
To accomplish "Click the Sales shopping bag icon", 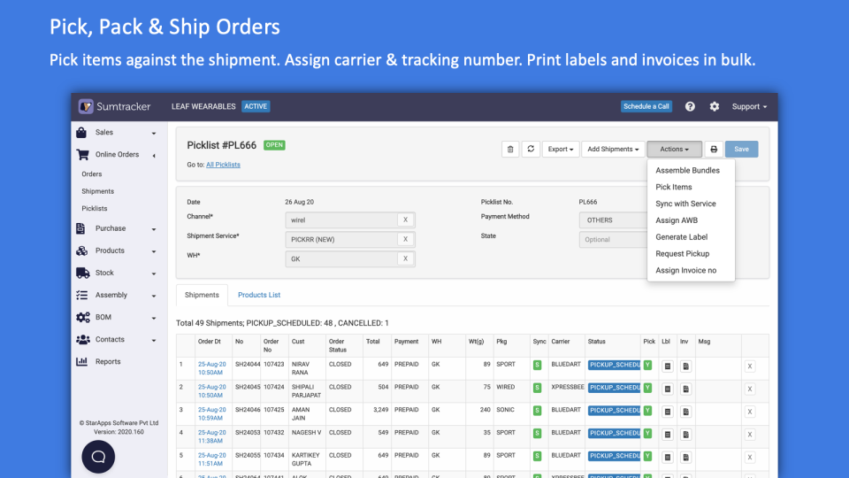I will coord(81,132).
